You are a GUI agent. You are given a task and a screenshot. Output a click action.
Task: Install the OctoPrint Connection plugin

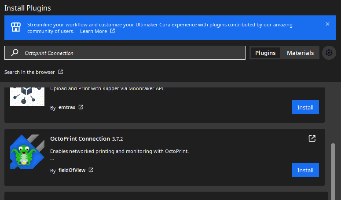coord(305,170)
